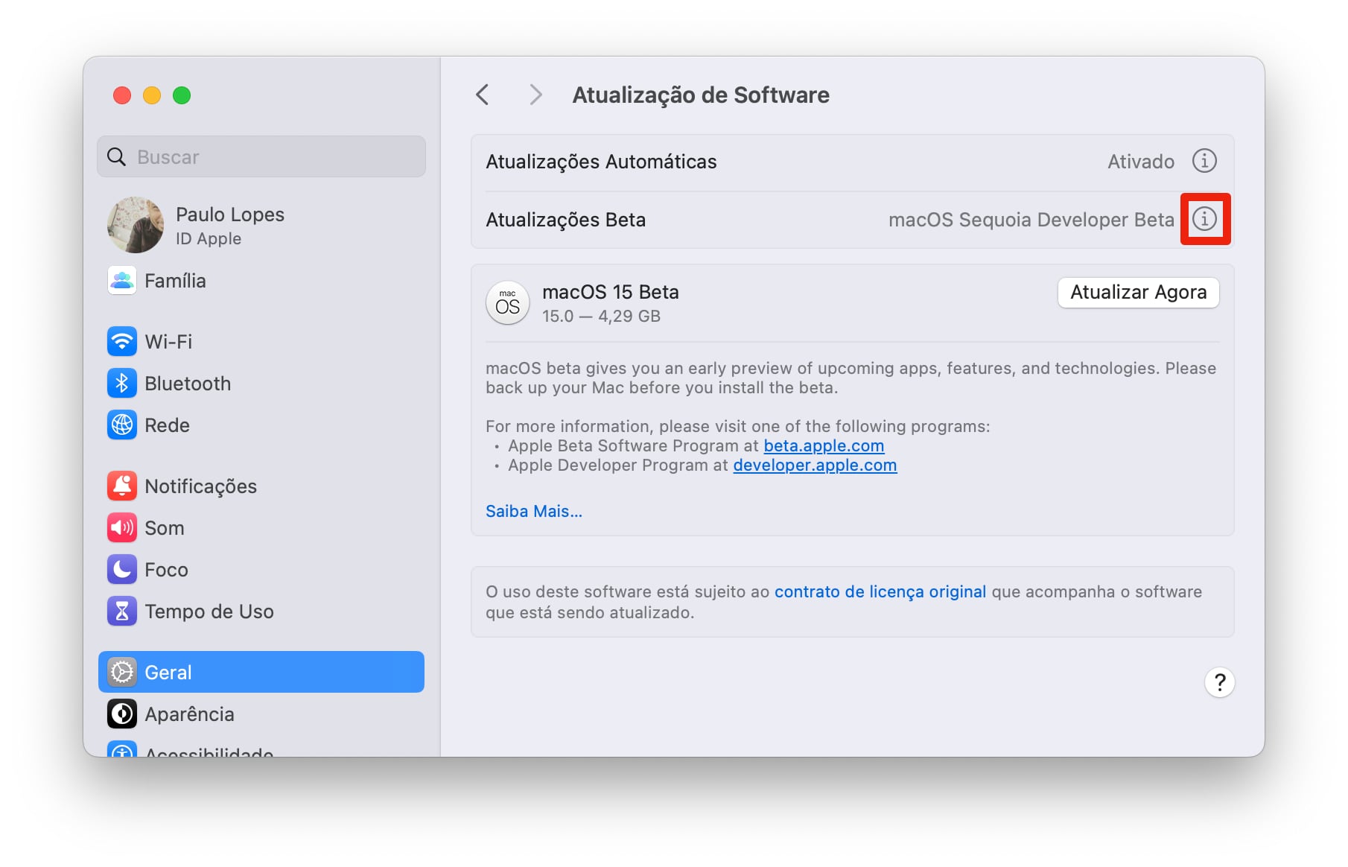The width and height of the screenshot is (1348, 867).
Task: Select Tempo de Uso hourglass icon
Action: [x=122, y=612]
